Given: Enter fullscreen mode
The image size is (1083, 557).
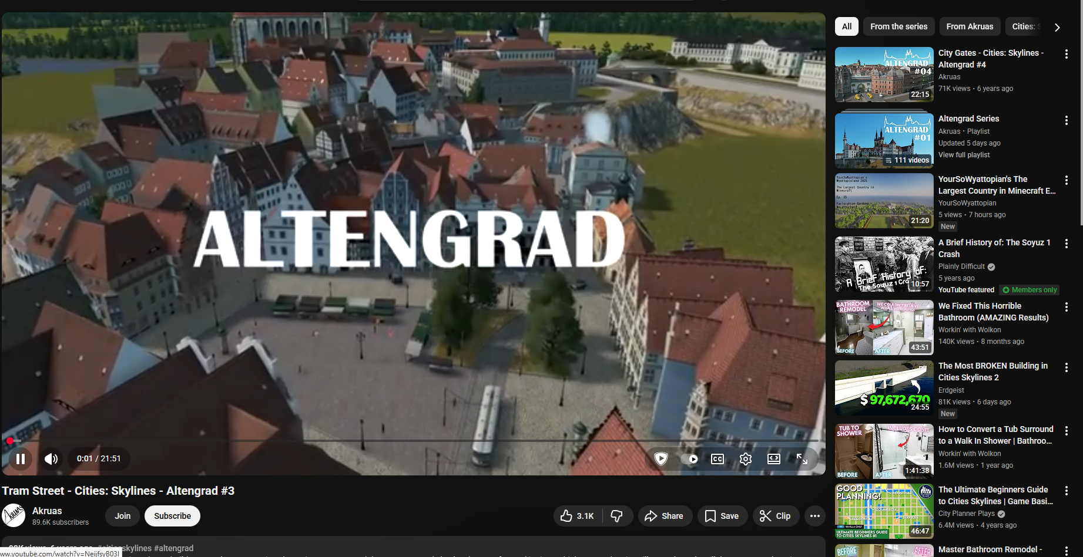Looking at the screenshot, I should tap(802, 459).
